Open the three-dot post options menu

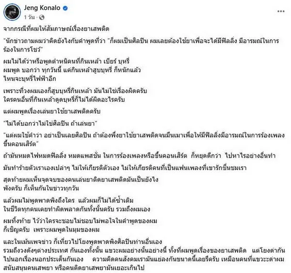281,11
